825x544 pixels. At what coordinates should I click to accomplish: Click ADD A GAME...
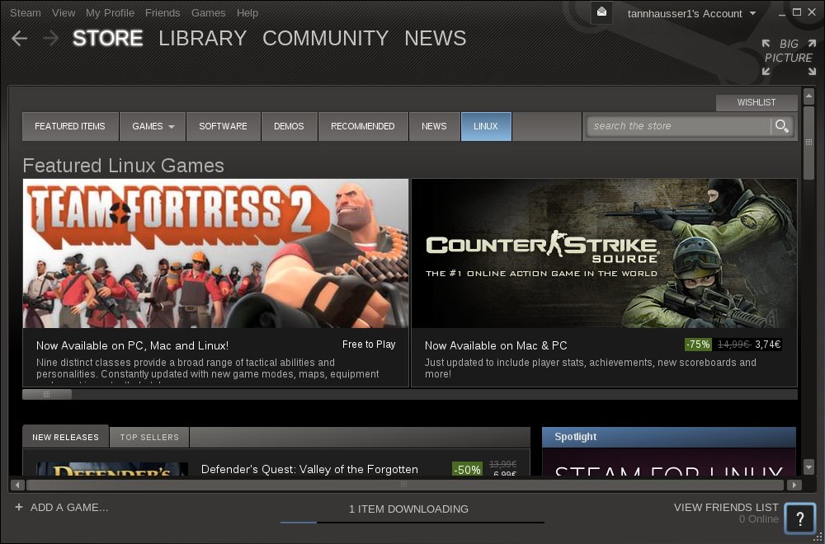pyautogui.click(x=69, y=508)
